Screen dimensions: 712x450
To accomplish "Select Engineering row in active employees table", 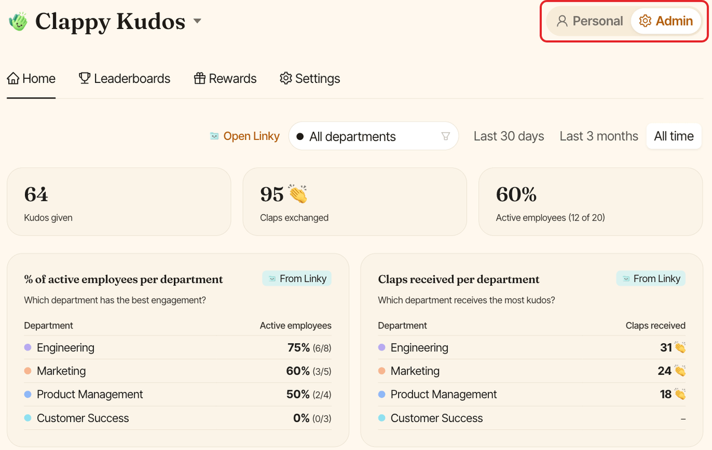I will coord(178,348).
